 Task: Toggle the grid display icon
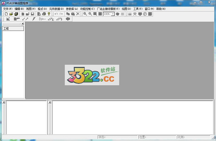coord(122,14)
